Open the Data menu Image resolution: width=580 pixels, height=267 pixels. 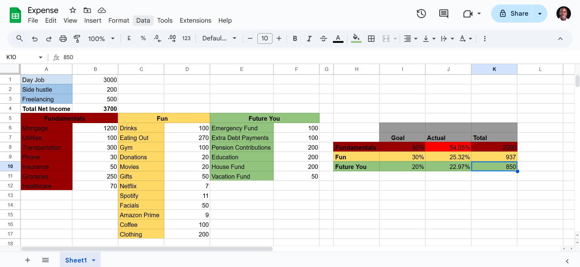(x=143, y=21)
